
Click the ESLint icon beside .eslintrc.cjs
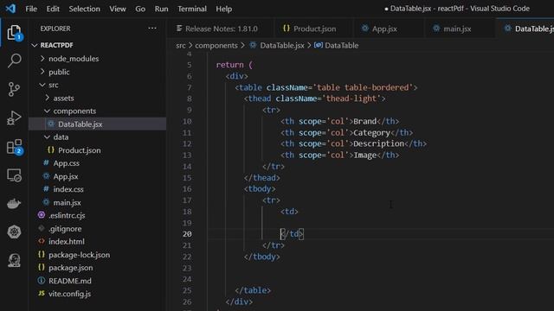pos(42,215)
